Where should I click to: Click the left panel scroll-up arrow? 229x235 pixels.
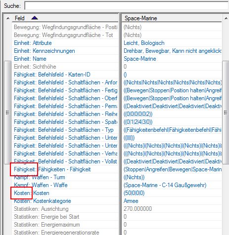8,18
